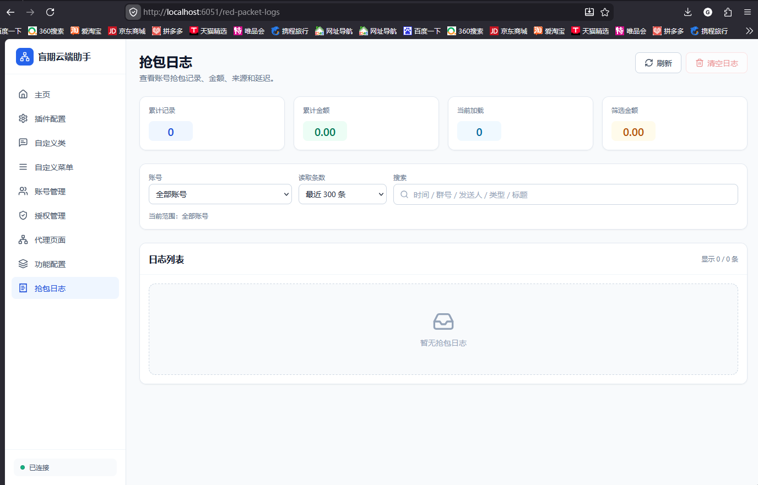Expand the 最近 300 条 dropdown
The image size is (758, 485).
(343, 194)
